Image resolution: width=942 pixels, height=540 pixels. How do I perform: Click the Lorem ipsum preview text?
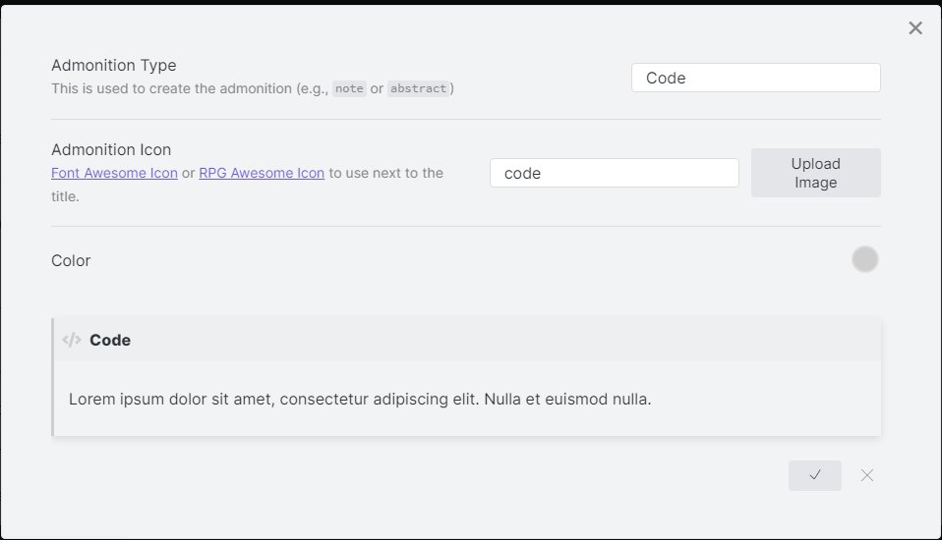click(360, 400)
